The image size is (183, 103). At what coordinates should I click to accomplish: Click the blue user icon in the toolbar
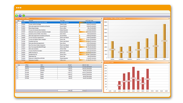(20, 15)
